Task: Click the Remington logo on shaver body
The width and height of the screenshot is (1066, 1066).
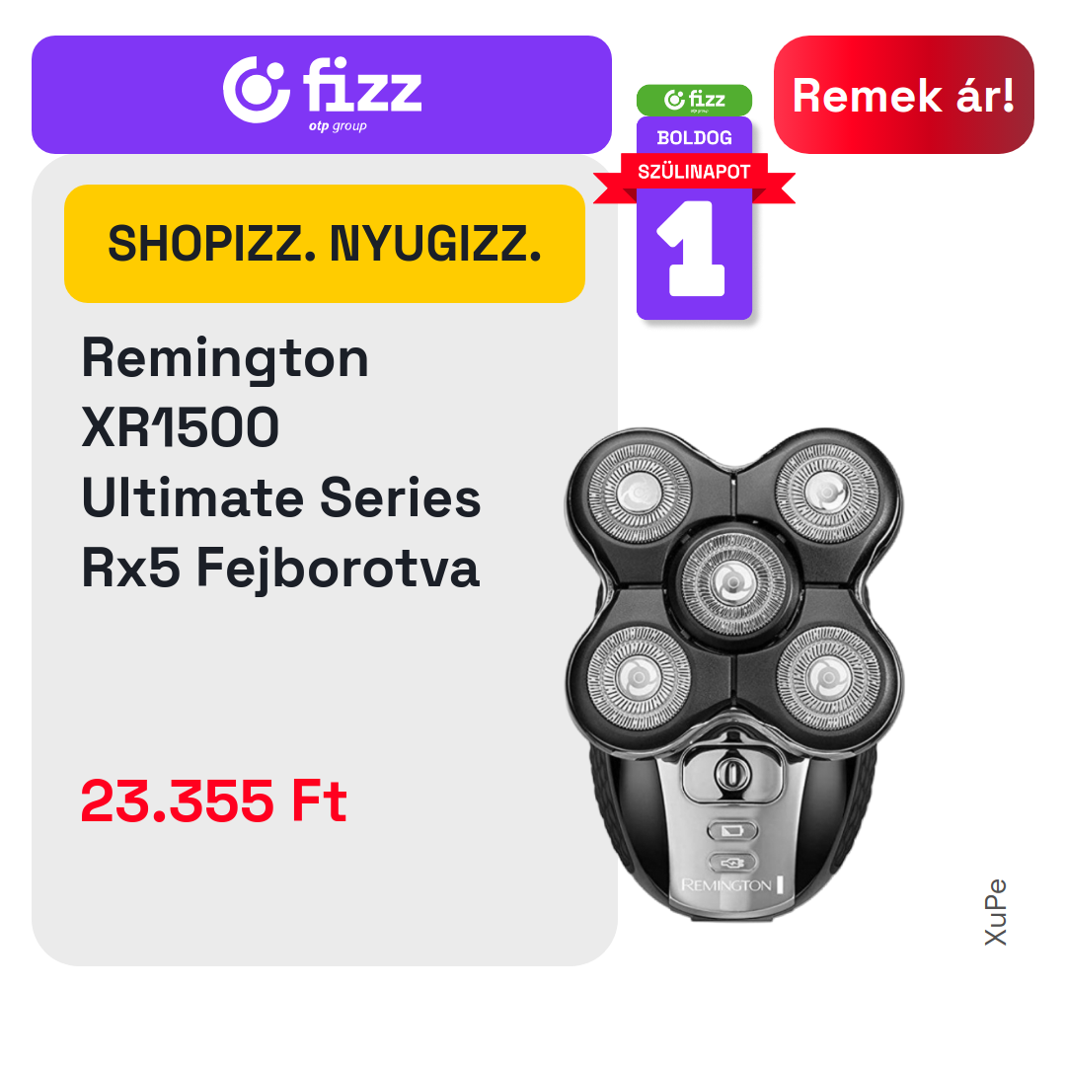Action: (731, 885)
